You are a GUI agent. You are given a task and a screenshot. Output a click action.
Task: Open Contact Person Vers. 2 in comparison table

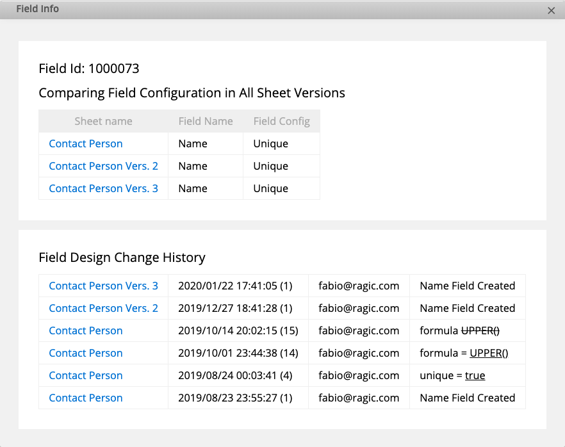tap(103, 166)
